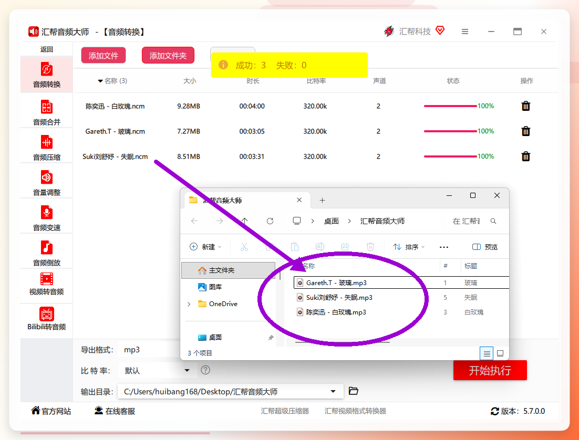Open the 新建 dropdown in Explorer
579x440 pixels.
pyautogui.click(x=205, y=247)
